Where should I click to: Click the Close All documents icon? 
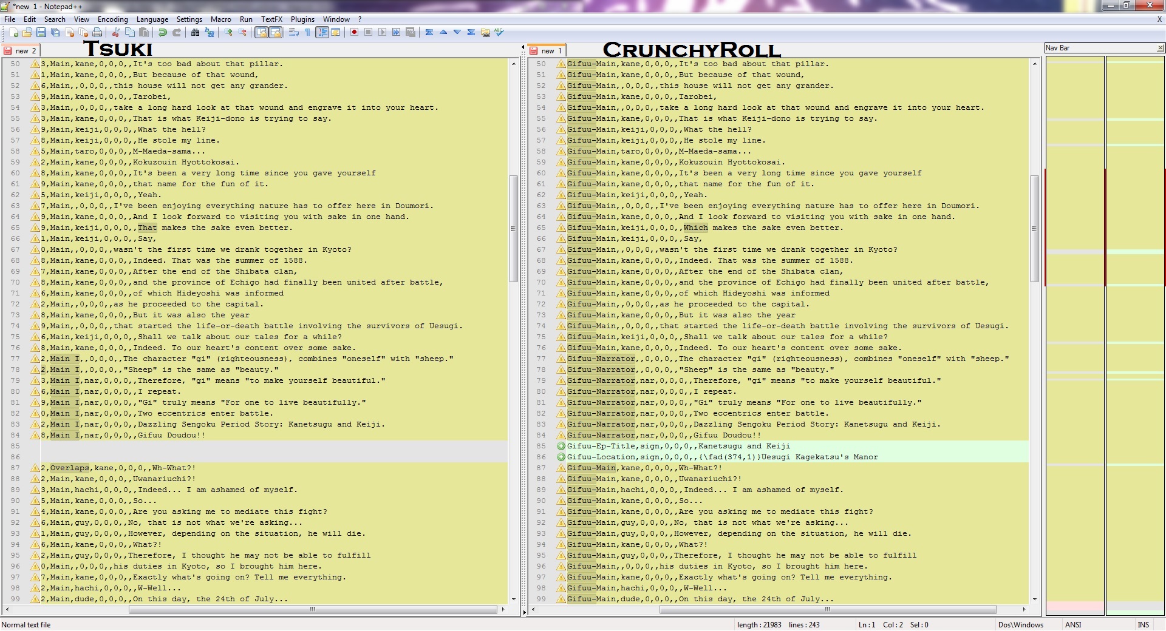83,32
